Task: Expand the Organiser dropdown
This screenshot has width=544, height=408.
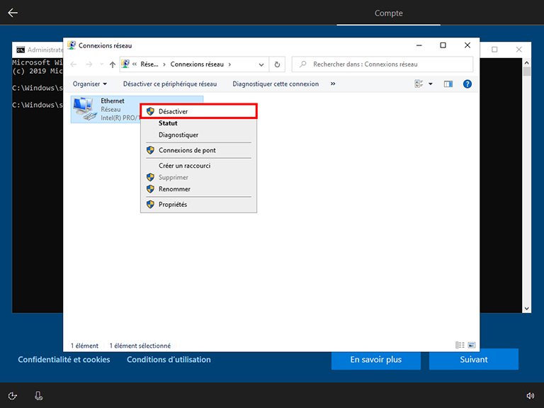Action: coord(89,84)
